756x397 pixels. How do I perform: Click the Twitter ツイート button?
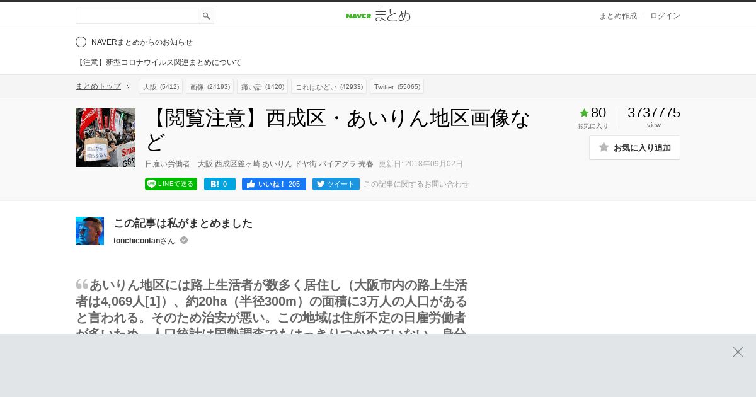click(336, 184)
